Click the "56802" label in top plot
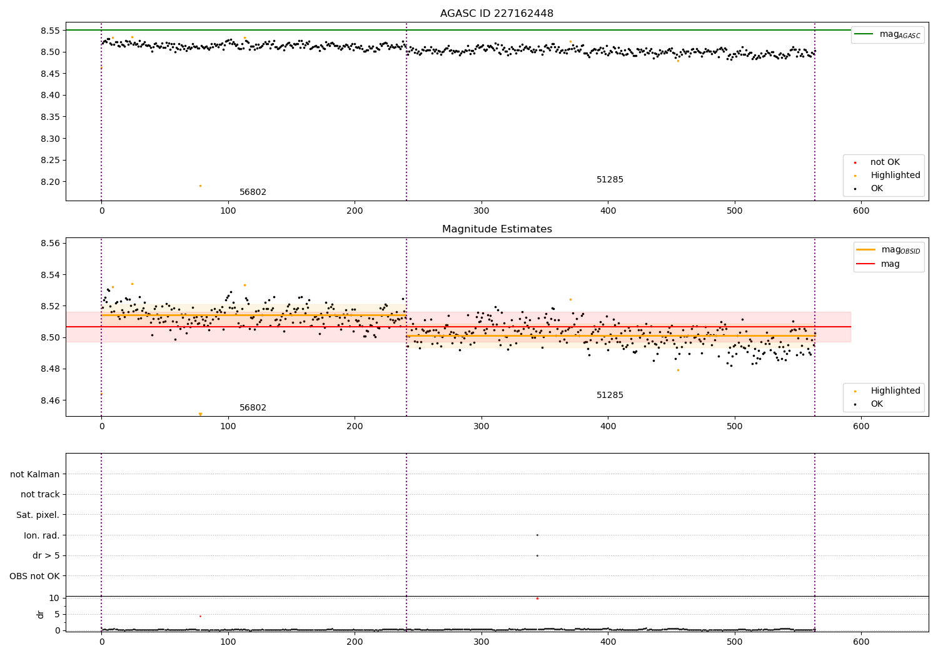 click(253, 192)
